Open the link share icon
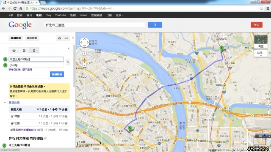 [66, 38]
